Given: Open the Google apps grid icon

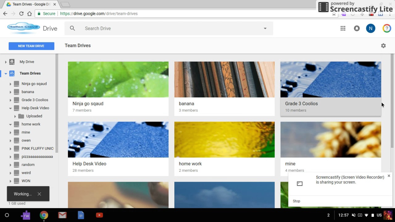Looking at the screenshot, I should (x=343, y=28).
